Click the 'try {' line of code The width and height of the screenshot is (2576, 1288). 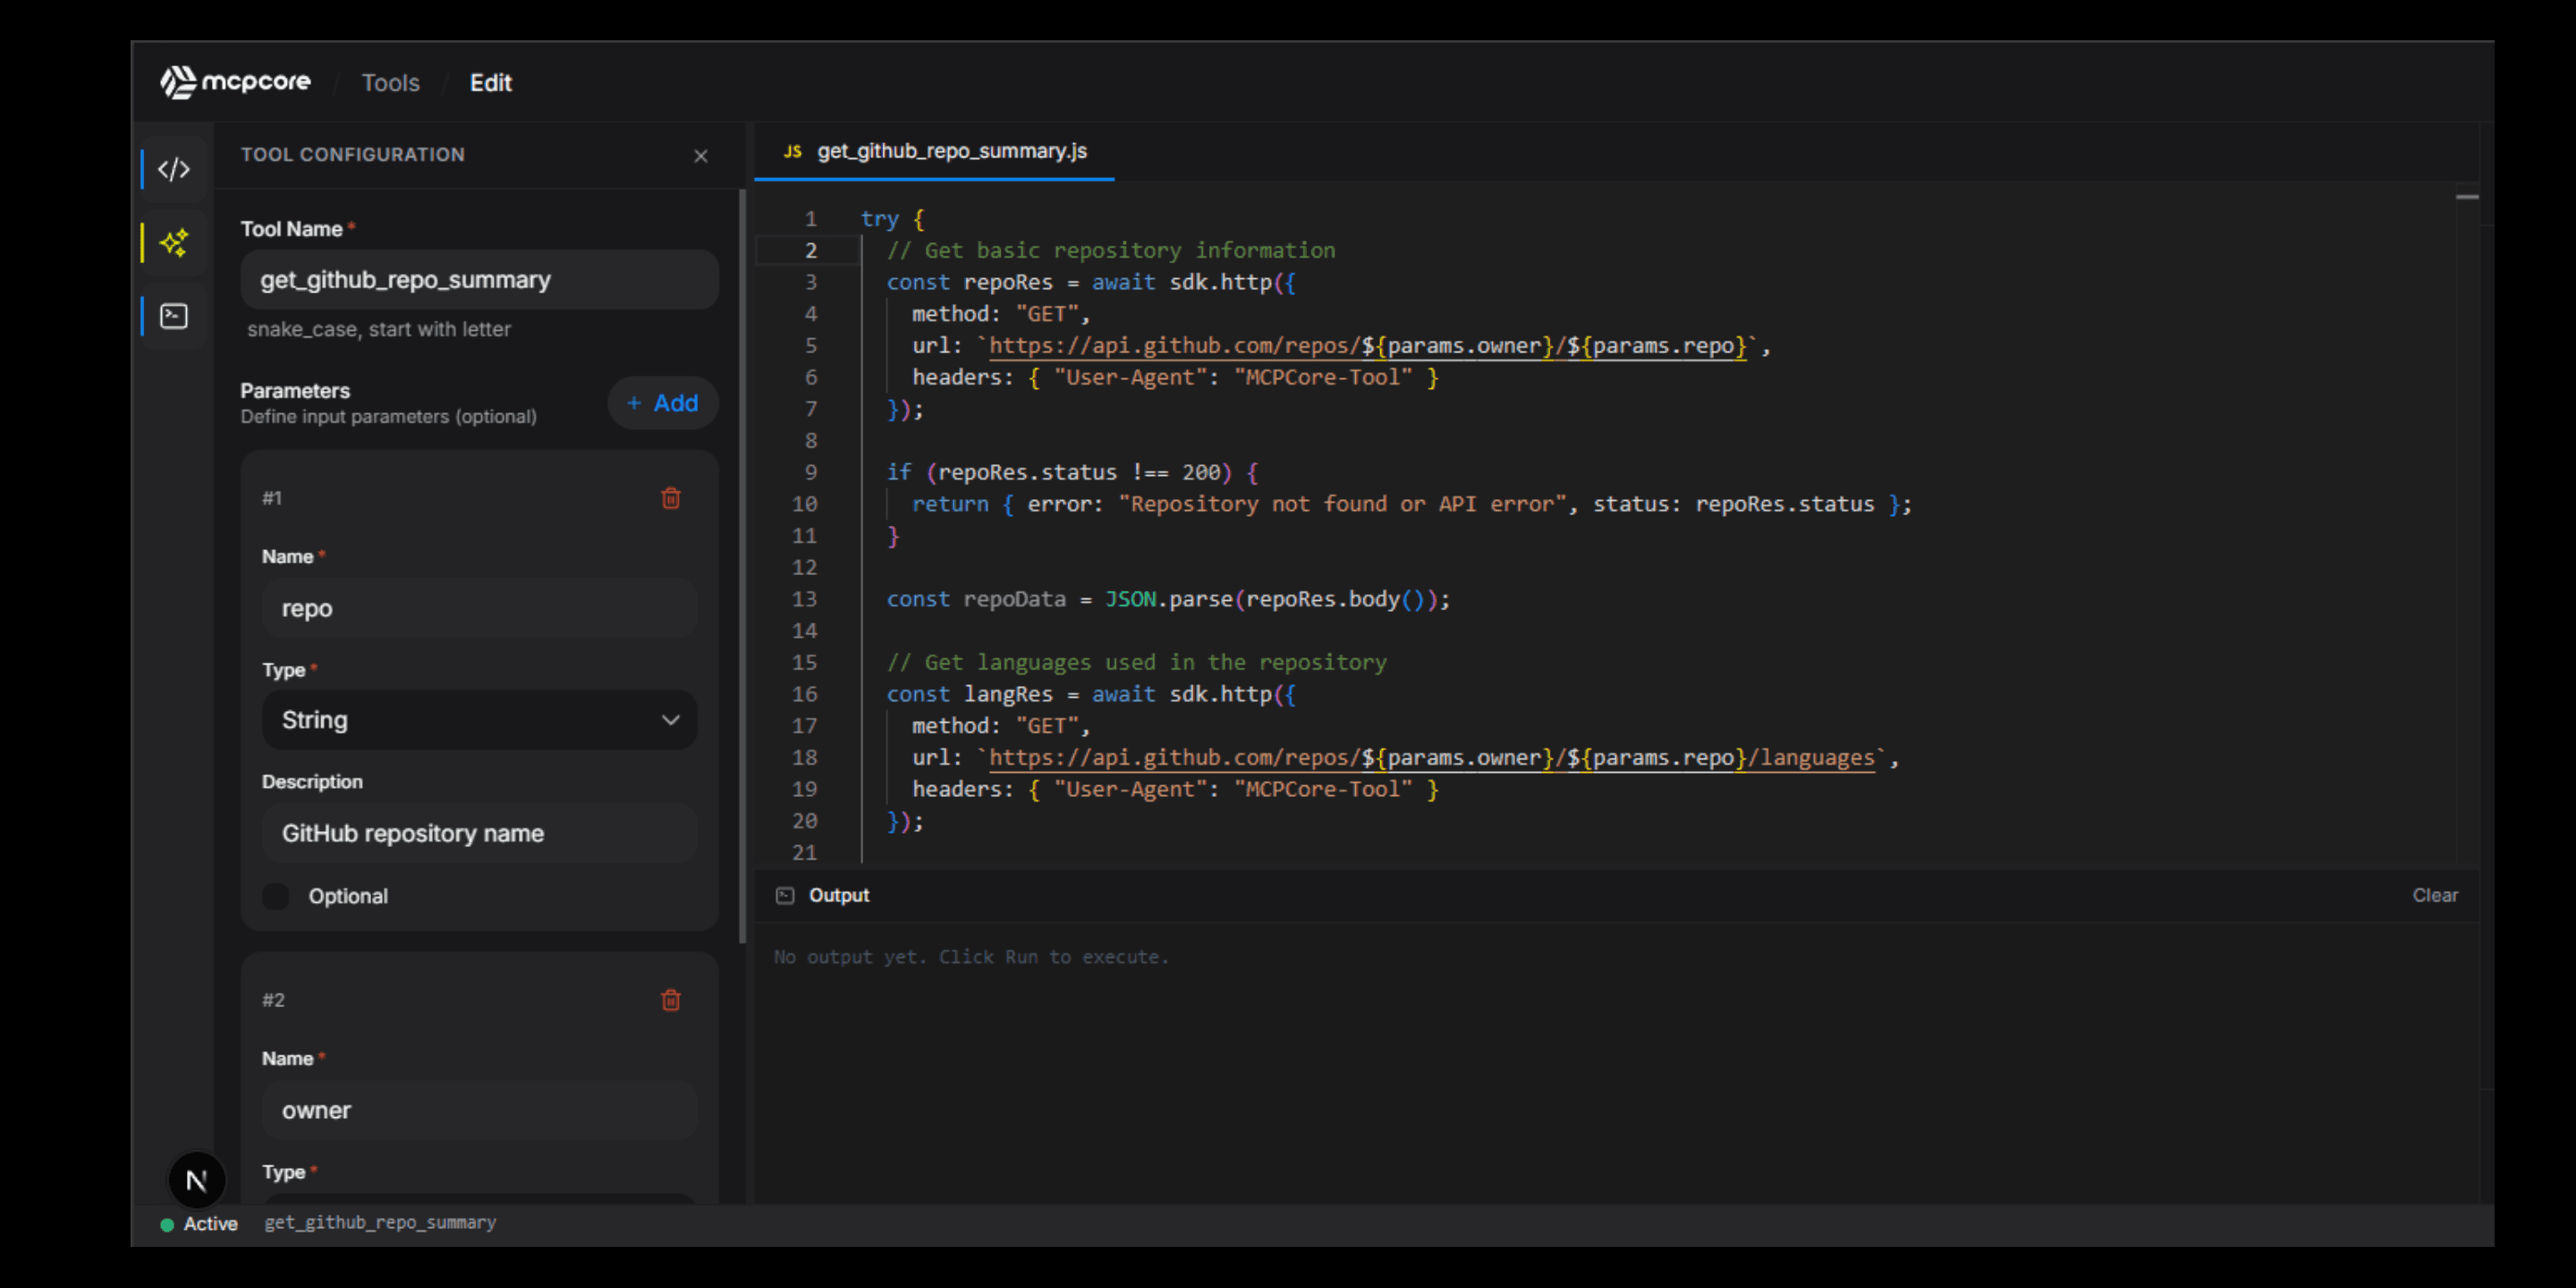[x=893, y=219]
